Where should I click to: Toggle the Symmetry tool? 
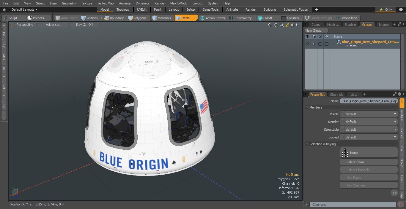(x=241, y=18)
